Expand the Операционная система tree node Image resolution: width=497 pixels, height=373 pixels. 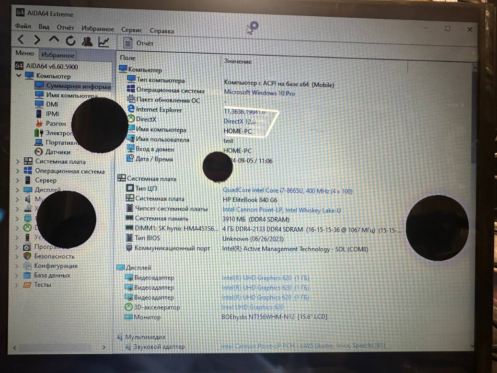(17, 171)
